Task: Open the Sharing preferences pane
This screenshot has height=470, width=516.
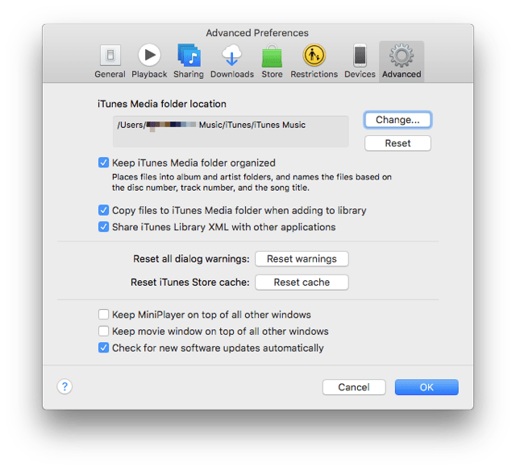Action: (x=189, y=61)
